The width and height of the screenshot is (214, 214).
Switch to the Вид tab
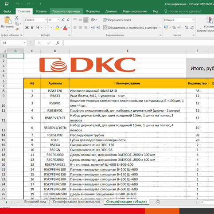click(156, 12)
